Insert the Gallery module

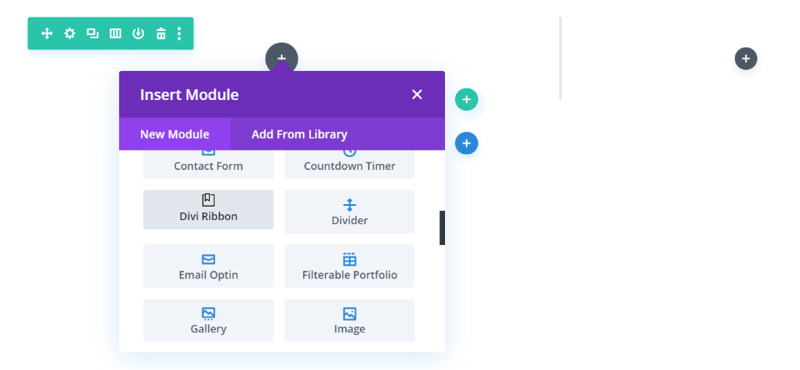208,320
